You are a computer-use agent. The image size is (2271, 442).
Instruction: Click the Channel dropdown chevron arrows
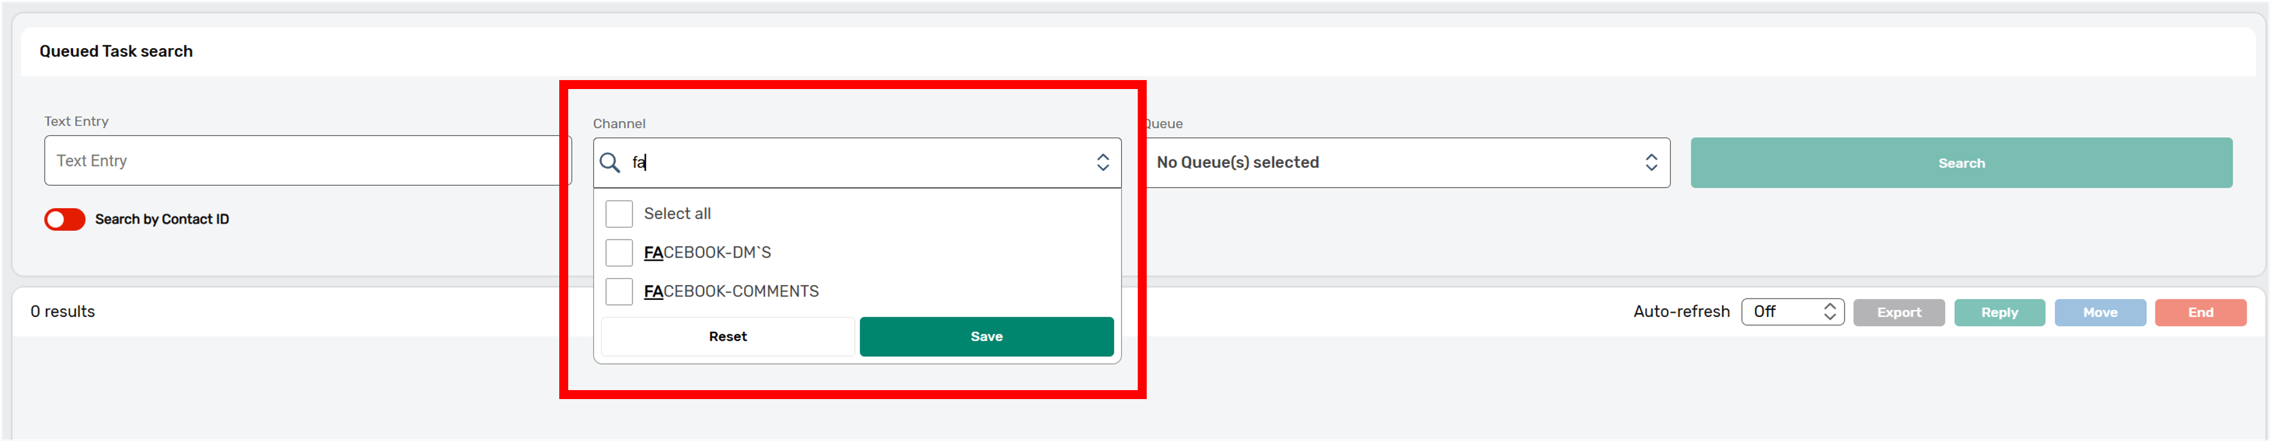tap(1102, 162)
